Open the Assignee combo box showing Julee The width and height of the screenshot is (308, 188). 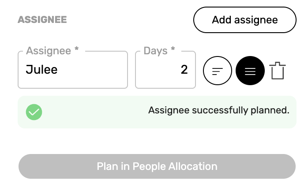73,70
